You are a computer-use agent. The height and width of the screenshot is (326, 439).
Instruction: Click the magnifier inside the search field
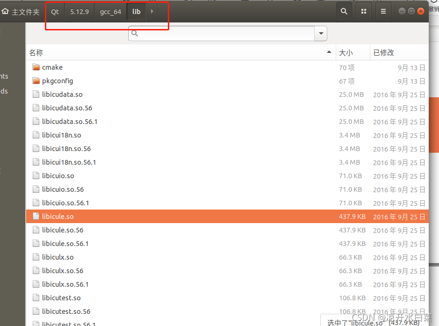point(136,33)
